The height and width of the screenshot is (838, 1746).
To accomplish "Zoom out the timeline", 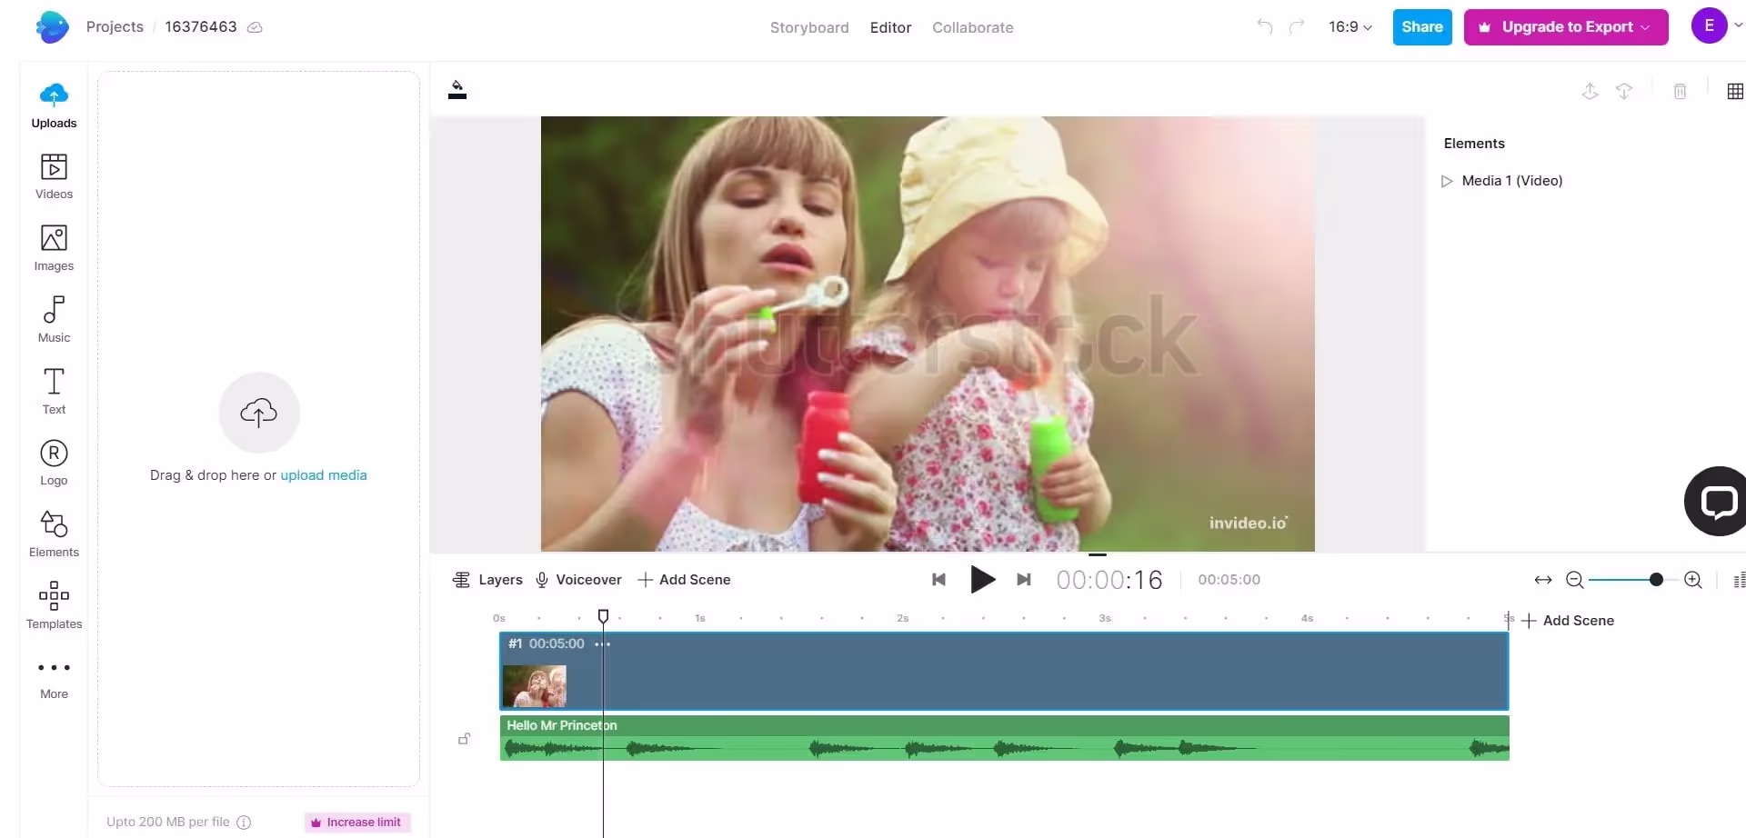I will 1575,580.
